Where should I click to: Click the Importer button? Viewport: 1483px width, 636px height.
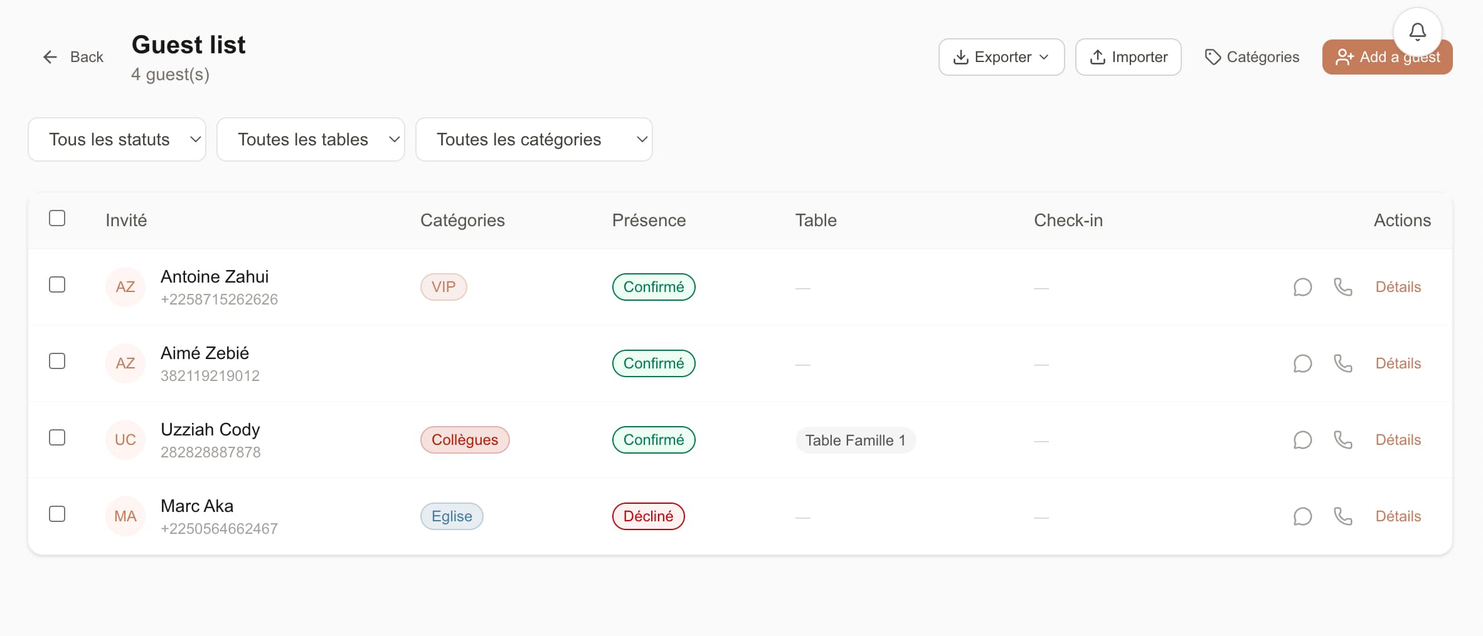tap(1128, 57)
